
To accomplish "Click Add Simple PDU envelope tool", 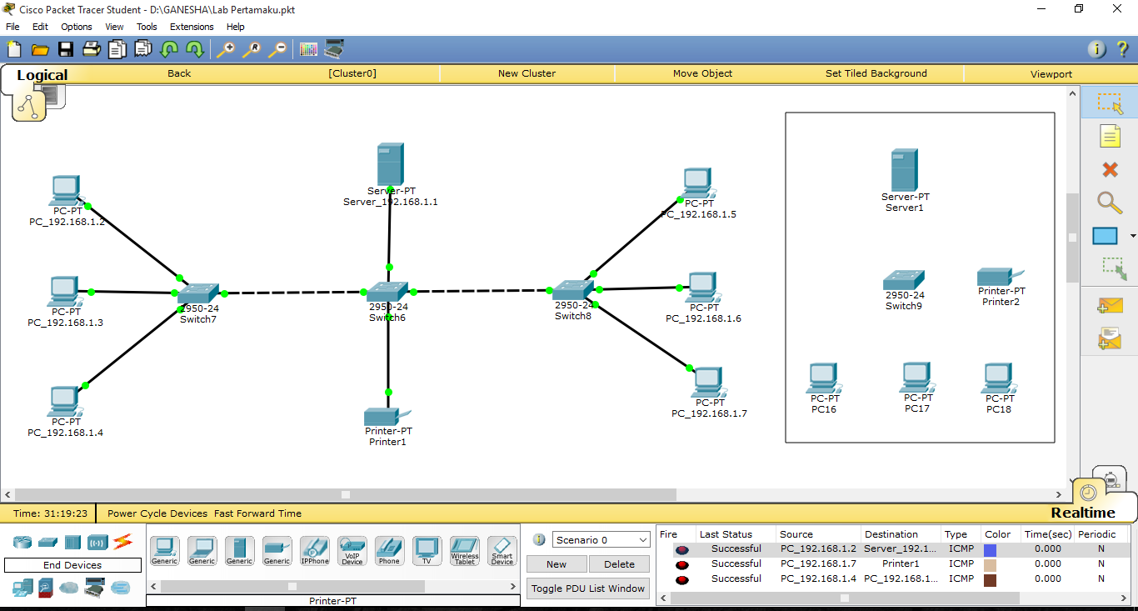I will point(1110,305).
